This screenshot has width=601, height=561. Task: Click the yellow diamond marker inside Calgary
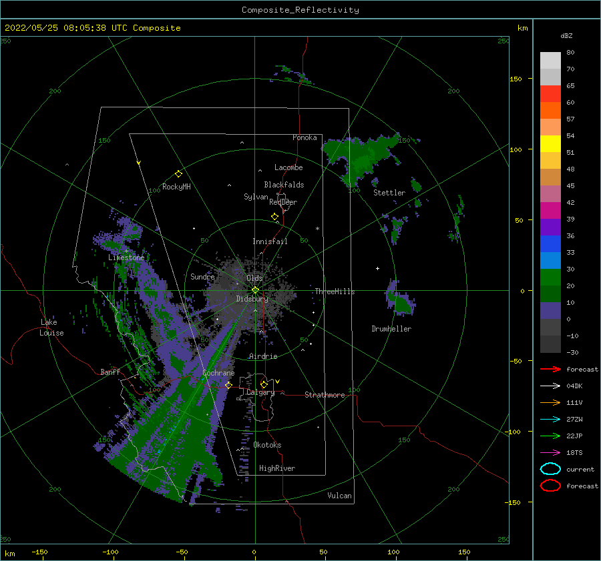[264, 384]
